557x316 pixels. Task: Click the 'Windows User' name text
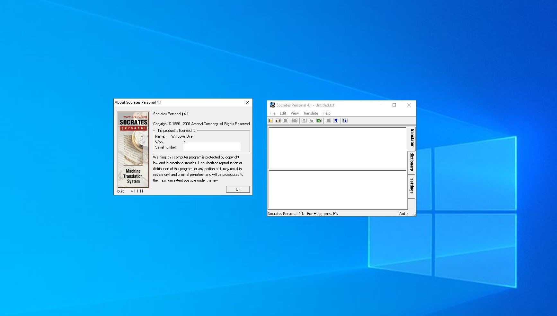coord(182,136)
